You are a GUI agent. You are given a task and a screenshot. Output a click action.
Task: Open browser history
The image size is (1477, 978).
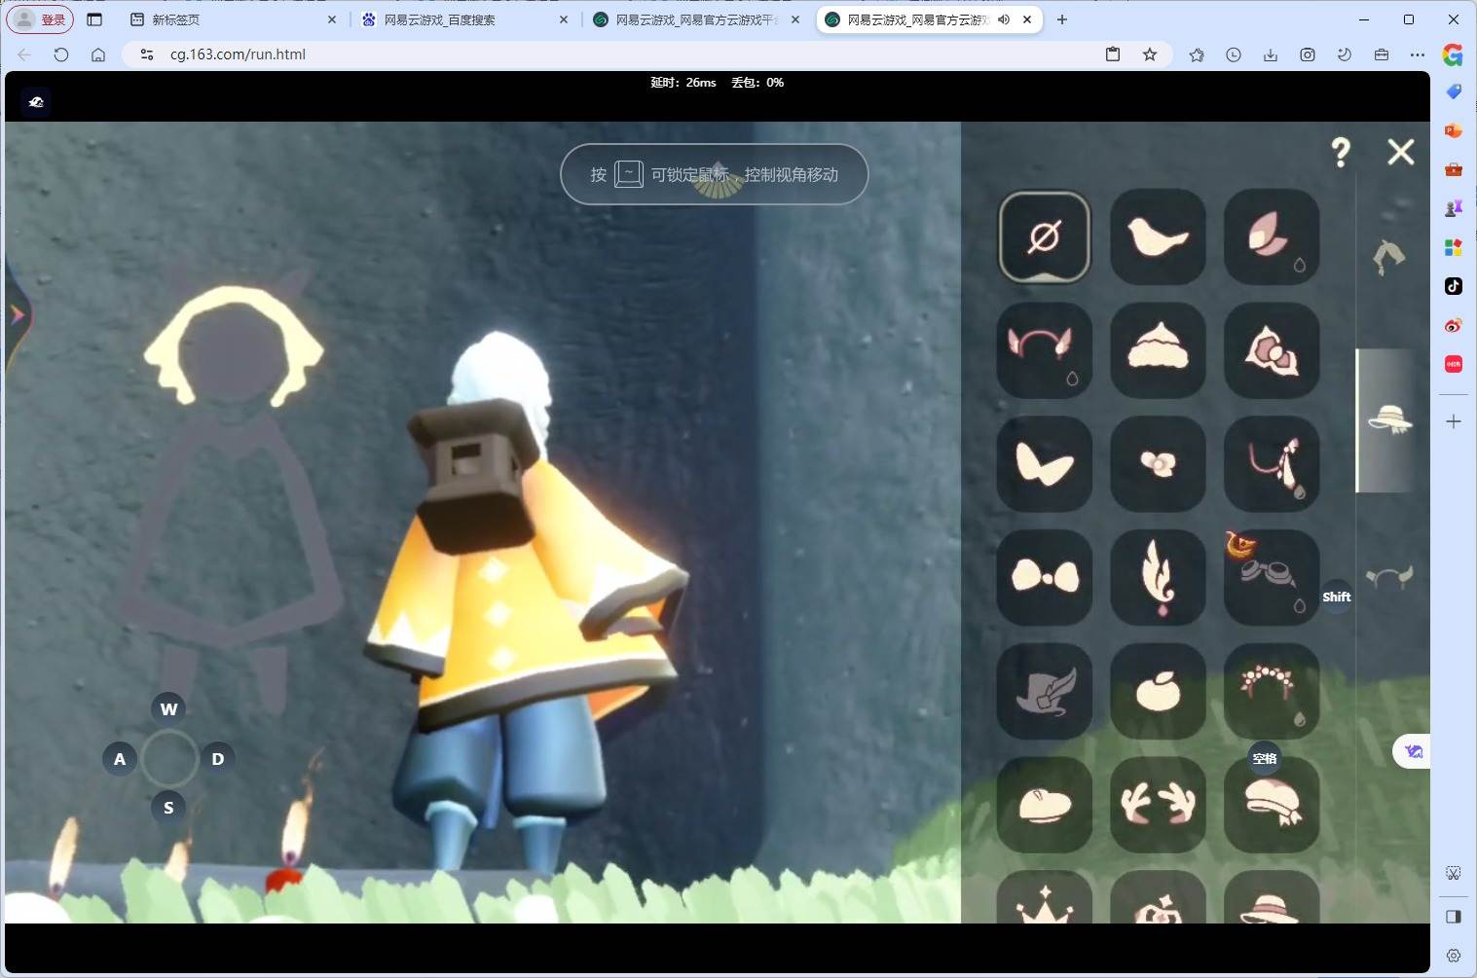[1234, 54]
